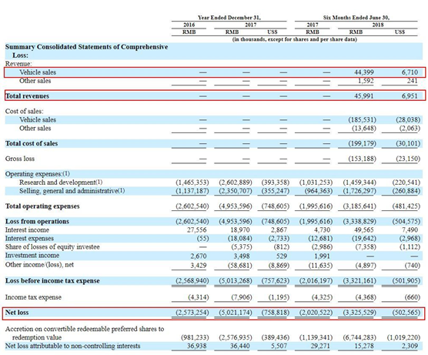Select the Gross loss row label

(x=20, y=159)
